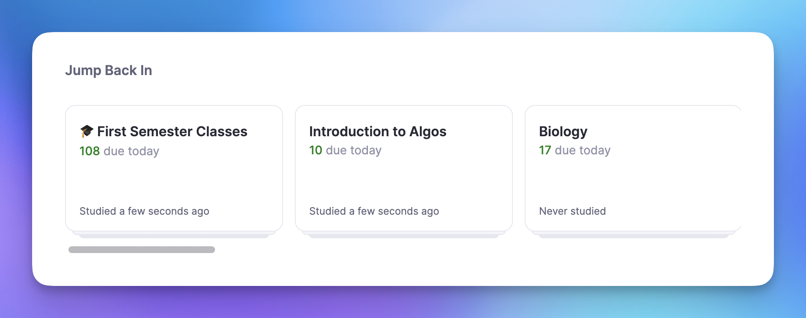Click Never studied under Biology
The height and width of the screenshot is (318, 806).
click(572, 211)
